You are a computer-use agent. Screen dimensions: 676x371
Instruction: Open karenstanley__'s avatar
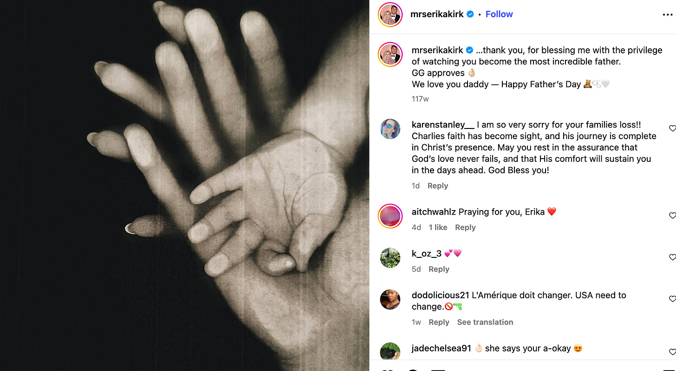[390, 129]
